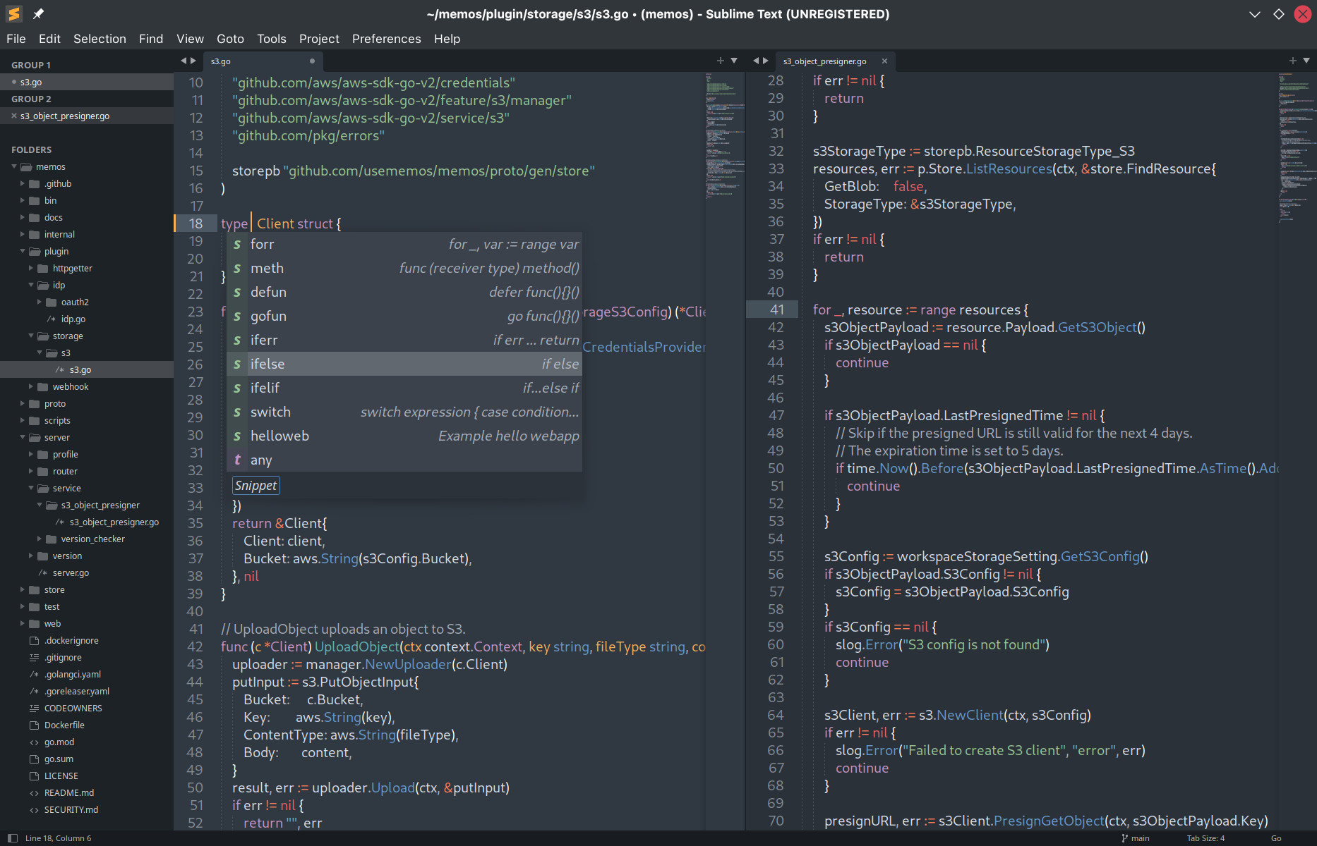Click the Sublime Text logo icon
The width and height of the screenshot is (1317, 846).
13,13
